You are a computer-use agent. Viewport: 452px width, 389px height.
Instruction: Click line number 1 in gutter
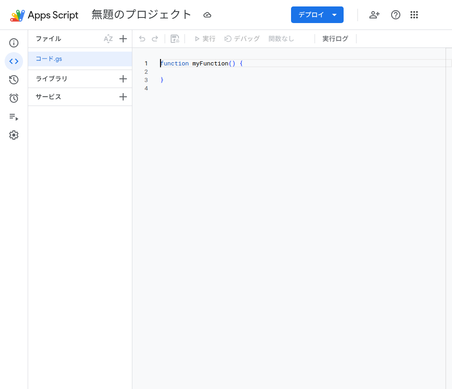click(146, 64)
